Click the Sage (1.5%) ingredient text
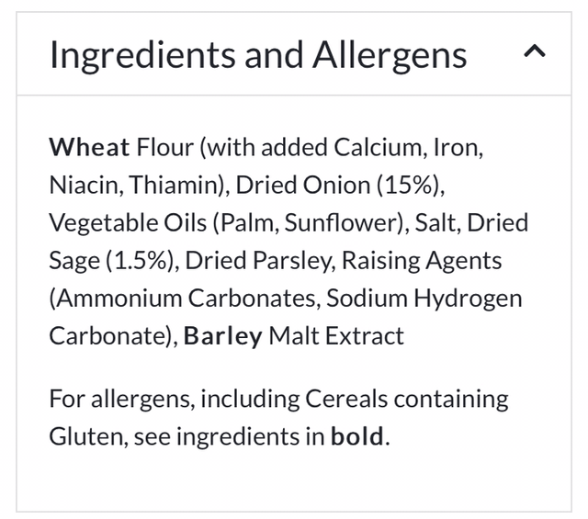The width and height of the screenshot is (588, 519). [x=112, y=261]
